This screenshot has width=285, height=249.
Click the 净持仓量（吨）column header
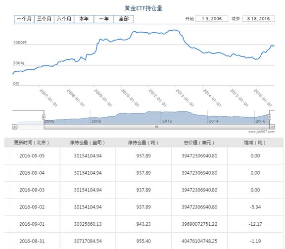pos(143,143)
